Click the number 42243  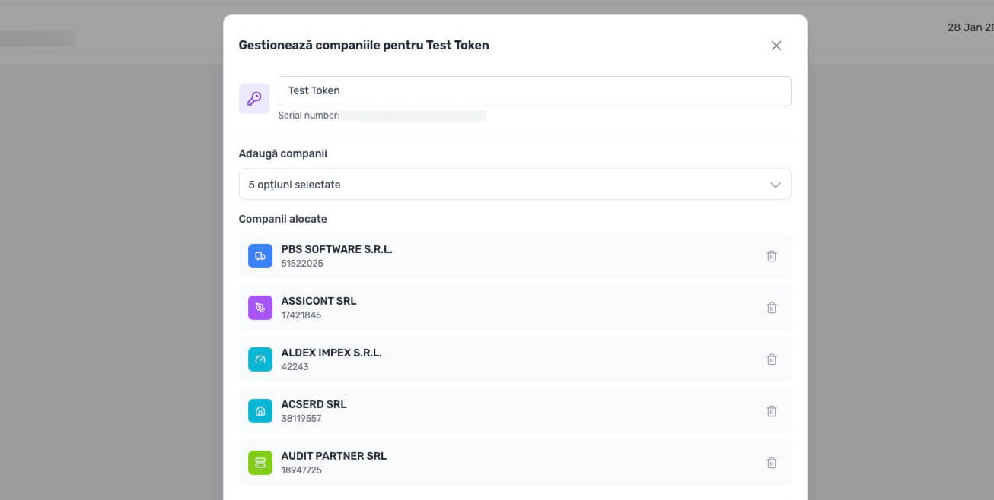coord(295,367)
